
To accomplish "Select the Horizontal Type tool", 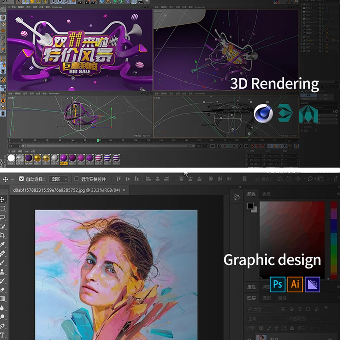I will point(3,335).
